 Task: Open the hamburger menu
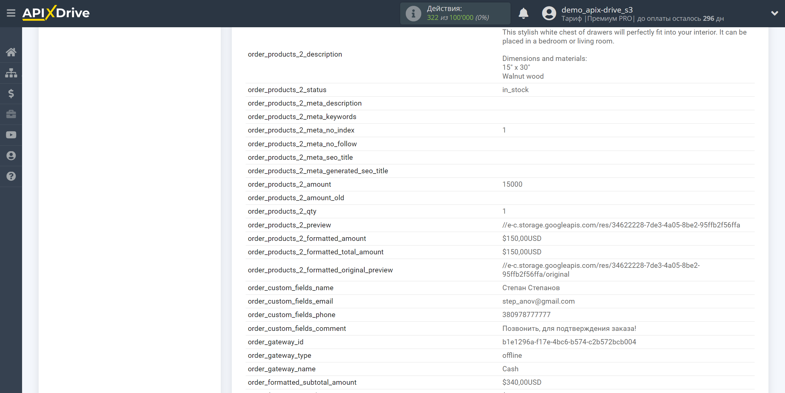(x=11, y=13)
